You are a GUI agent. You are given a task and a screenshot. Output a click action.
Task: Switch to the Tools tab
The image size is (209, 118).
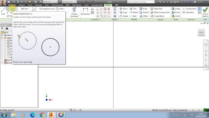click(30, 5)
